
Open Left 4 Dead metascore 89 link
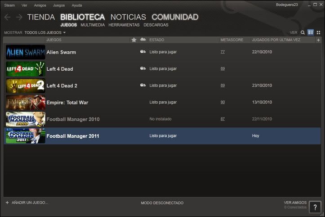coord(223,68)
